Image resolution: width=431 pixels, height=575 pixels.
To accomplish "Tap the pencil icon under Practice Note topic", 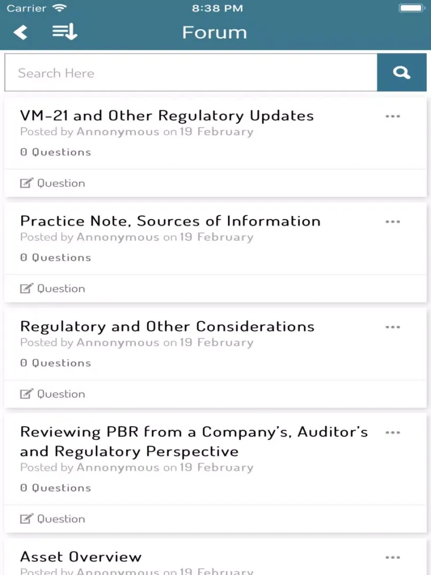I will pos(26,289).
